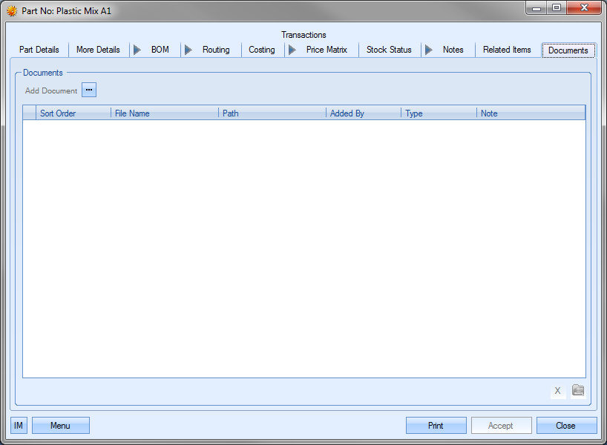607x445 pixels.
Task: Expand the arrow before BOM tab
Action: (137, 50)
